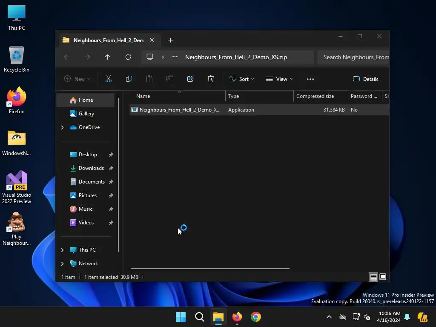
Task: Click the Share icon in toolbar
Action: (190, 79)
